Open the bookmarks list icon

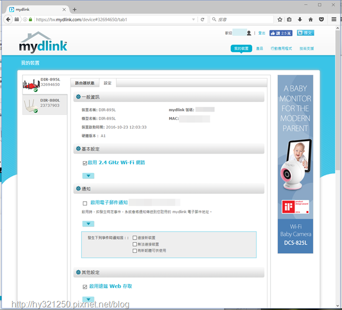pyautogui.click(x=289, y=20)
